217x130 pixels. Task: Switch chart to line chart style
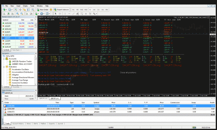13,13
